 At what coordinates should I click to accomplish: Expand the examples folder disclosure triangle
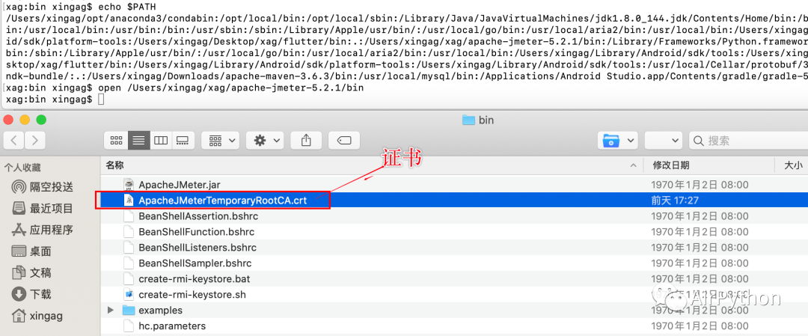pyautogui.click(x=110, y=311)
